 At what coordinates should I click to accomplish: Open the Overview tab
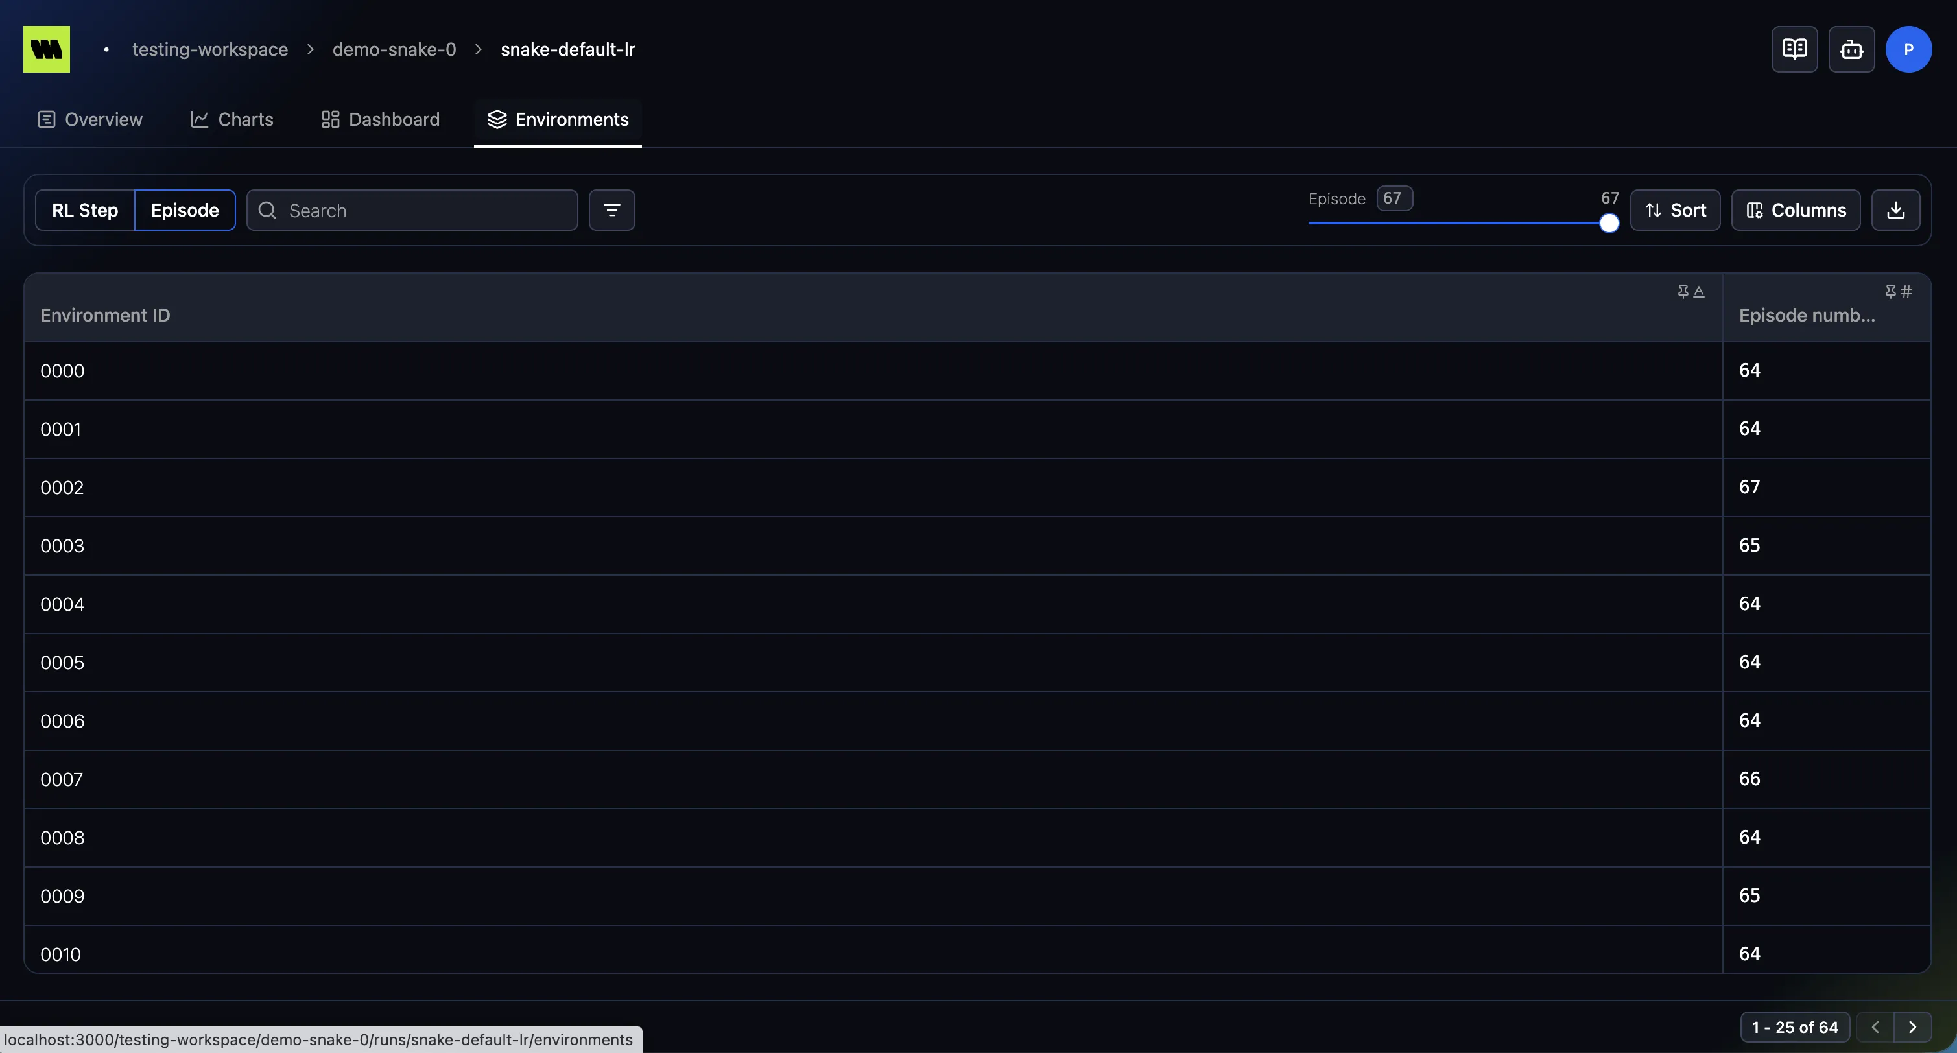(x=89, y=119)
